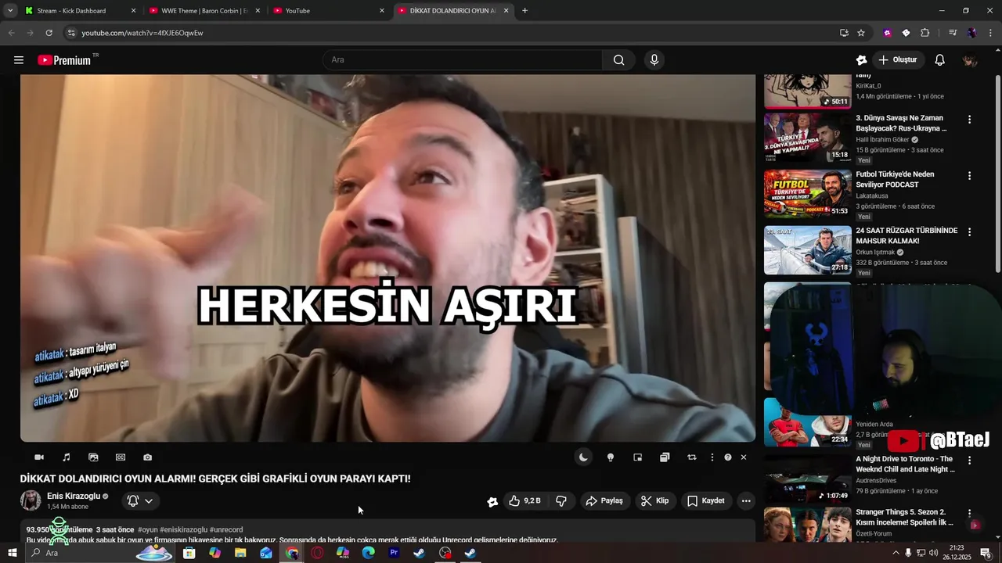Switch to the WWE Theme Baron Corbin tab
The image size is (1002, 563).
tap(204, 11)
